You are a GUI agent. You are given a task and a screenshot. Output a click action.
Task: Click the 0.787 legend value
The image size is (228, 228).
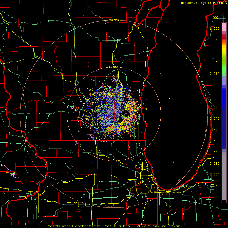[x=215, y=73]
